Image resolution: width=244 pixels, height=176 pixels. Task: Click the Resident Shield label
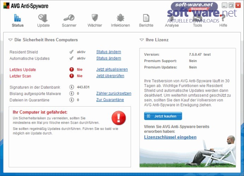(24, 52)
